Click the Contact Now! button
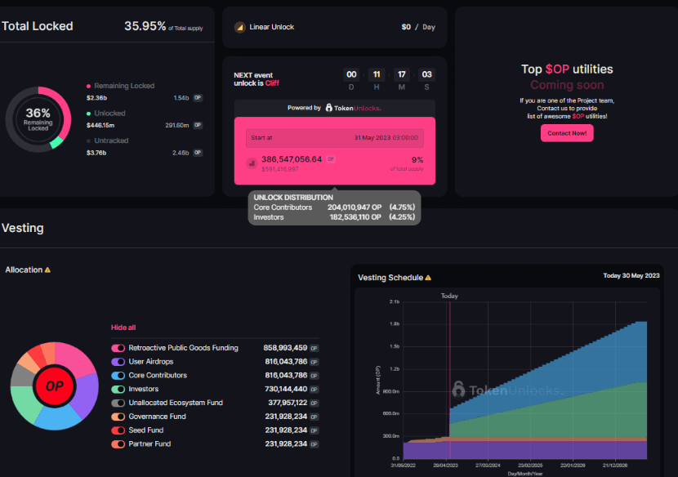 (x=567, y=133)
